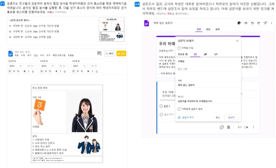This screenshot has width=276, height=168.
Task: Click the 회의 meeting button
Action: pyautogui.click(x=109, y=53)
